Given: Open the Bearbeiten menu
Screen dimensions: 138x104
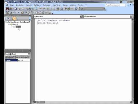Looking at the screenshot, I should (20, 5).
